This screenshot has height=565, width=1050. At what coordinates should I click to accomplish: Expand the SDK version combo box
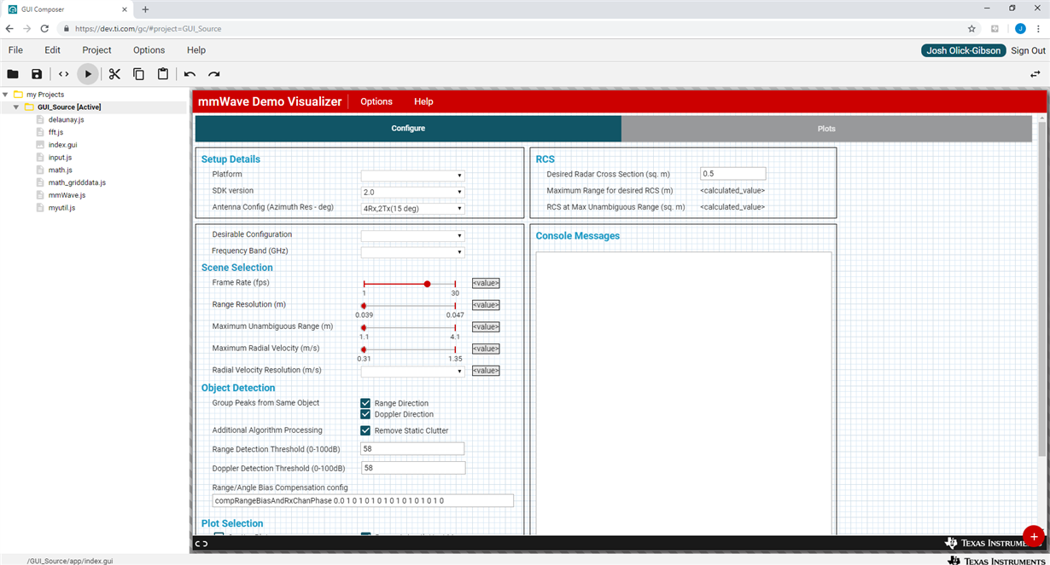tap(412, 192)
